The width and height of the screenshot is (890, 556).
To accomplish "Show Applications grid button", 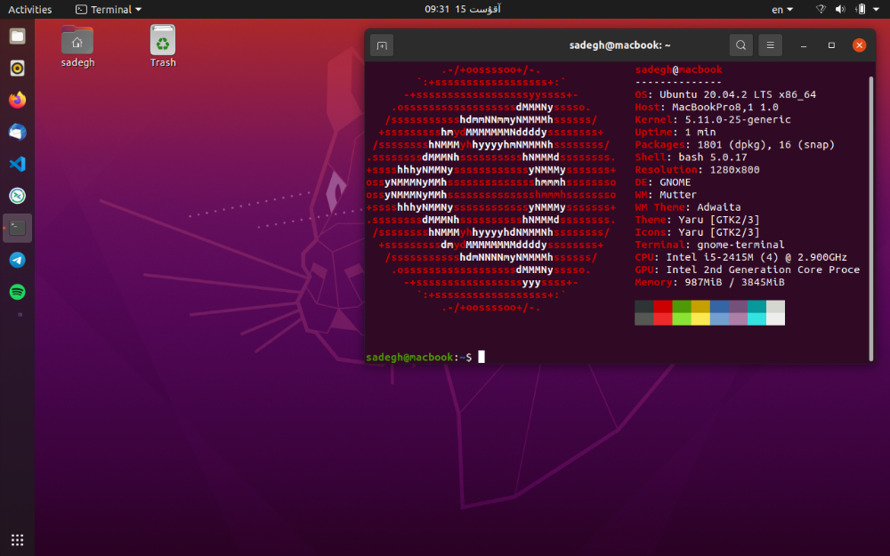I will [17, 540].
